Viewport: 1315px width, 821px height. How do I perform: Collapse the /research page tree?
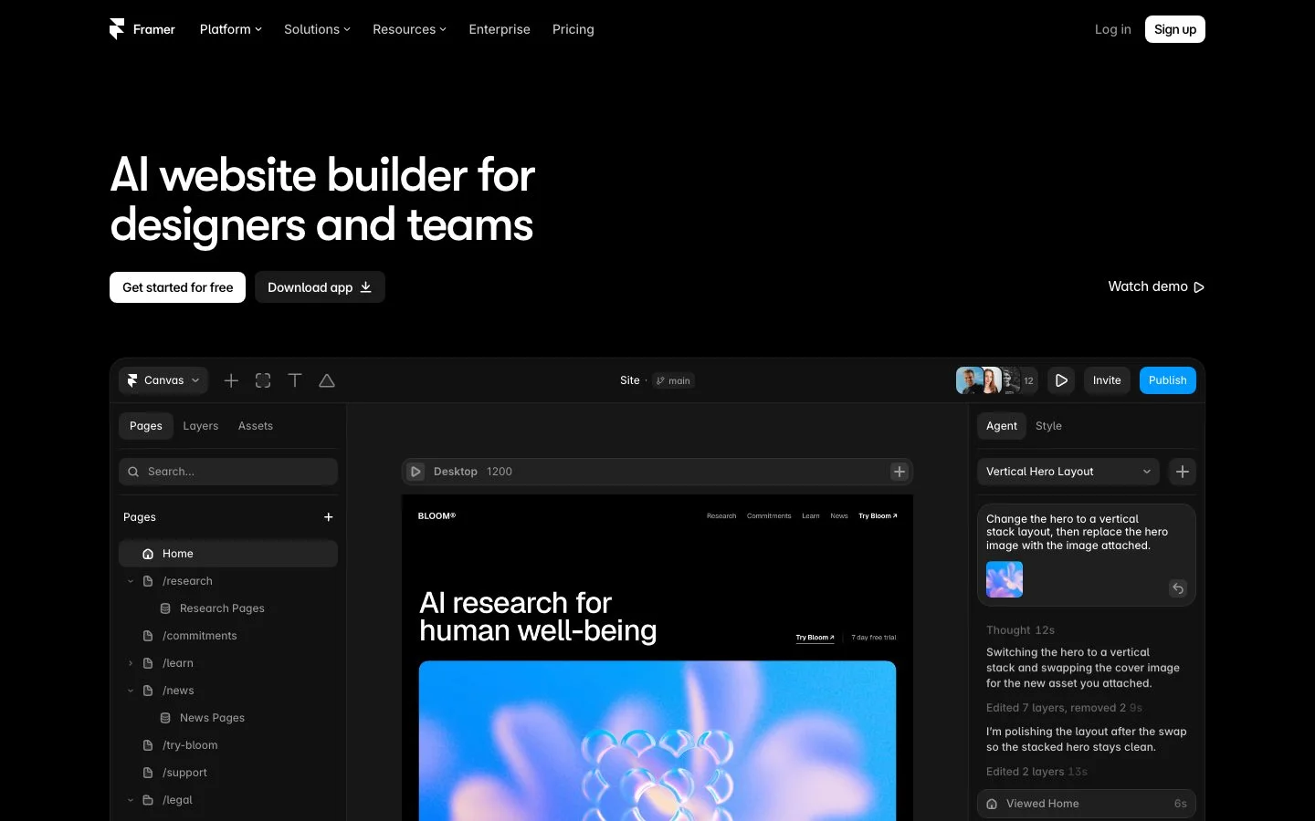pyautogui.click(x=131, y=581)
